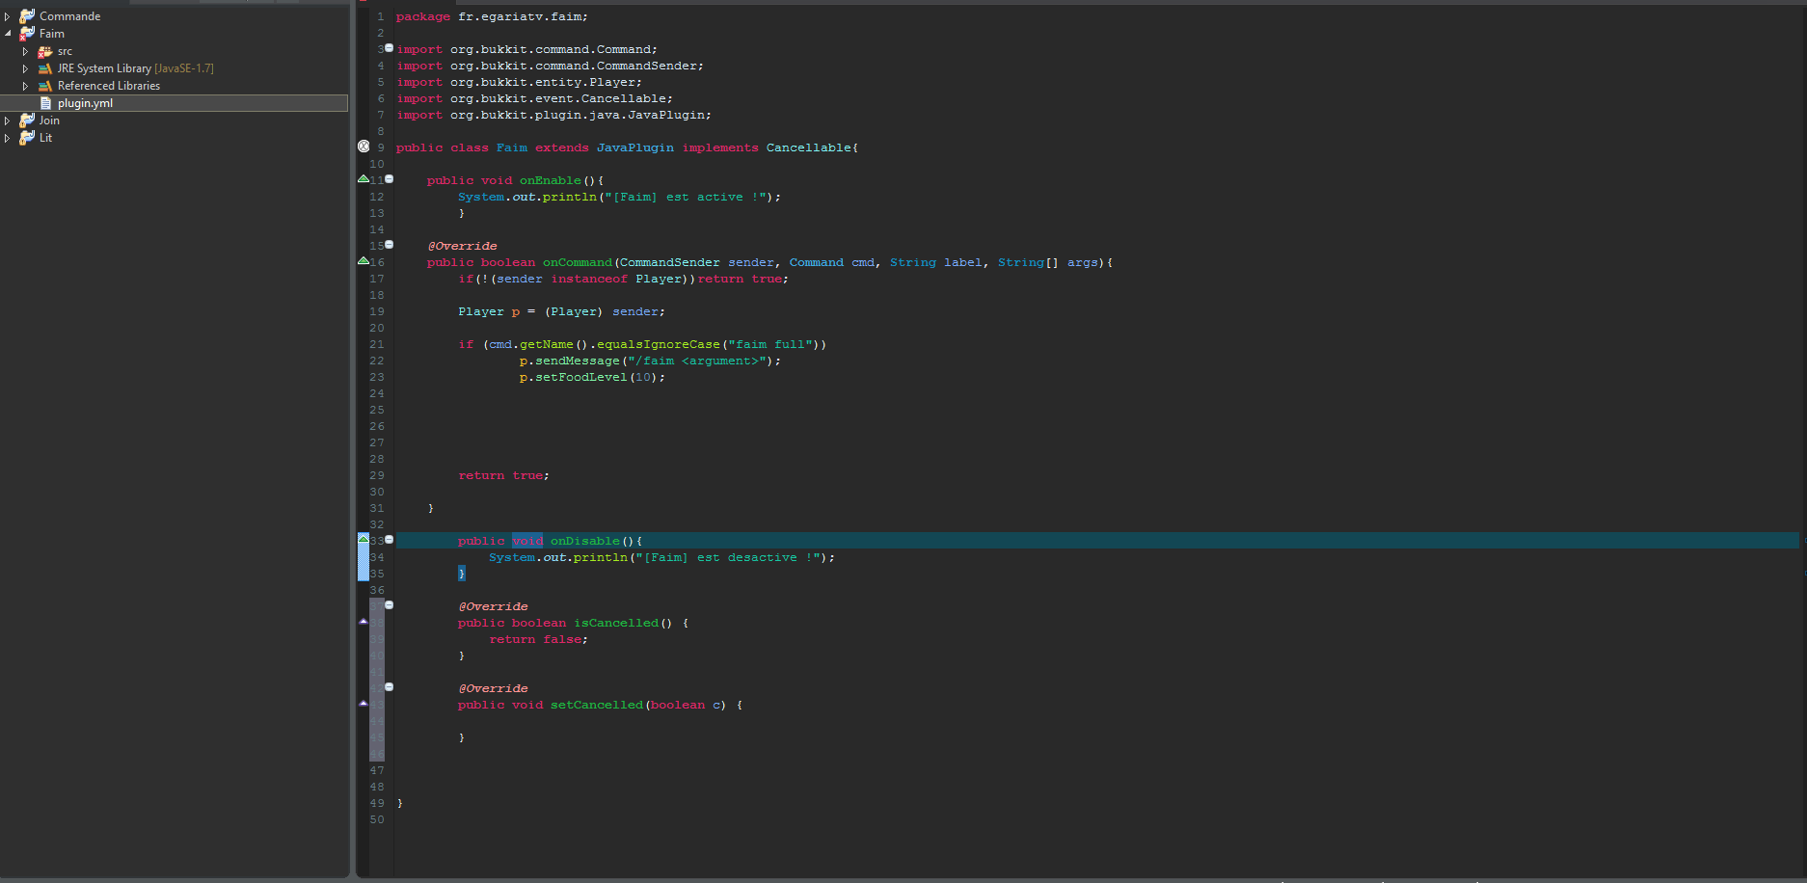Click the src source folder icon
Viewport: 1807px width, 883px height.
pyautogui.click(x=44, y=51)
